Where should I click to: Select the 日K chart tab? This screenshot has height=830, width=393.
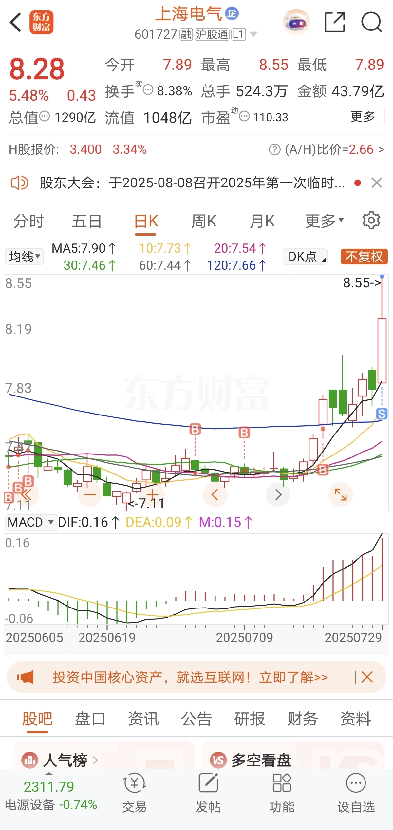click(146, 221)
